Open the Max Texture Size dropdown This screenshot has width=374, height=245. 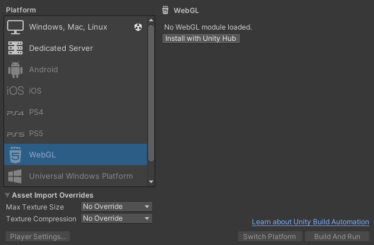(117, 207)
